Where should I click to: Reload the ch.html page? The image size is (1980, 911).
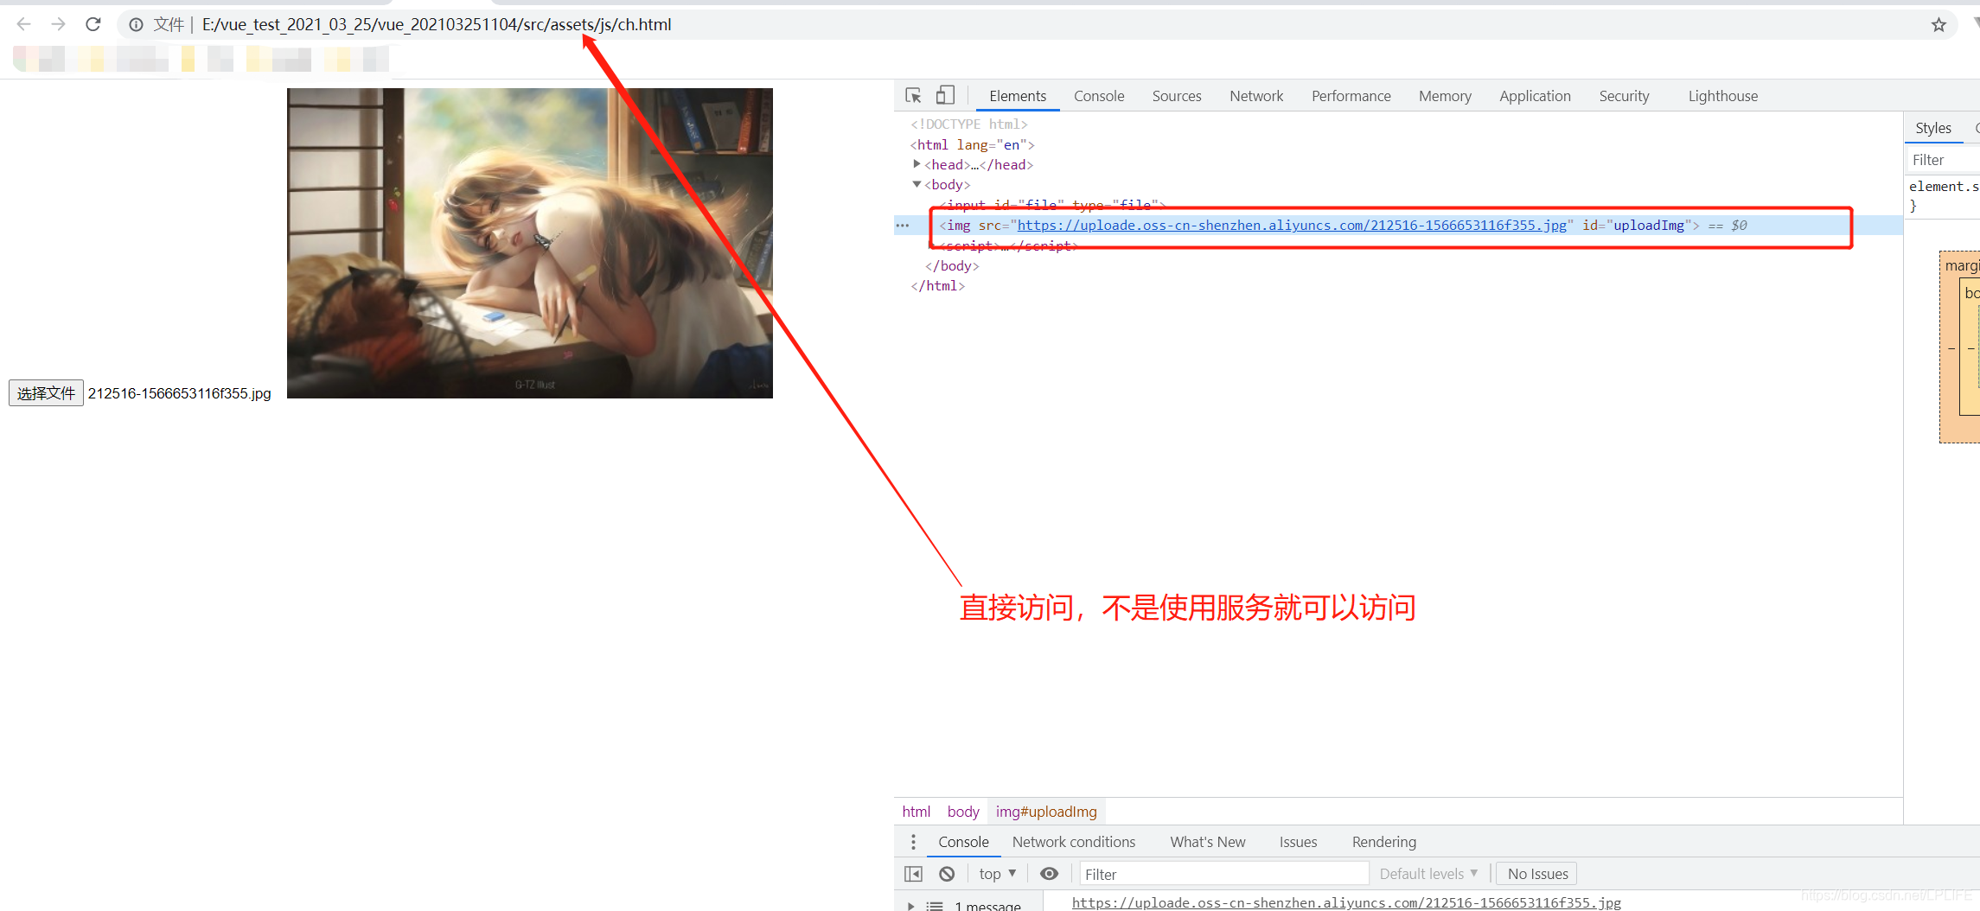(93, 24)
